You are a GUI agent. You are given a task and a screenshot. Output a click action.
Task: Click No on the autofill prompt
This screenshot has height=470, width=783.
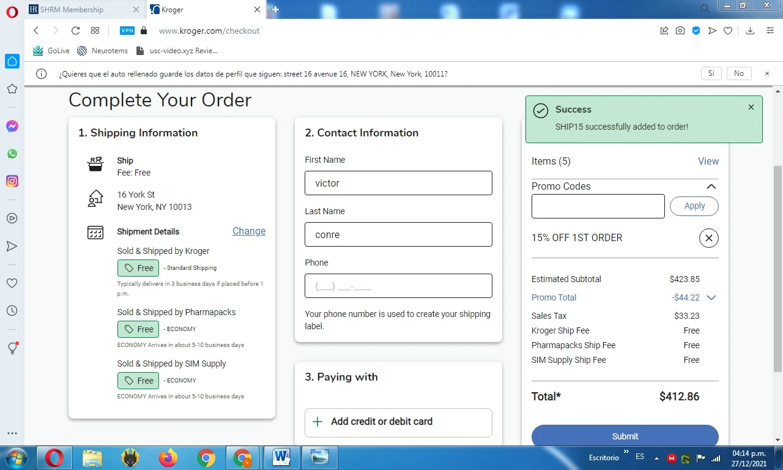coord(739,73)
